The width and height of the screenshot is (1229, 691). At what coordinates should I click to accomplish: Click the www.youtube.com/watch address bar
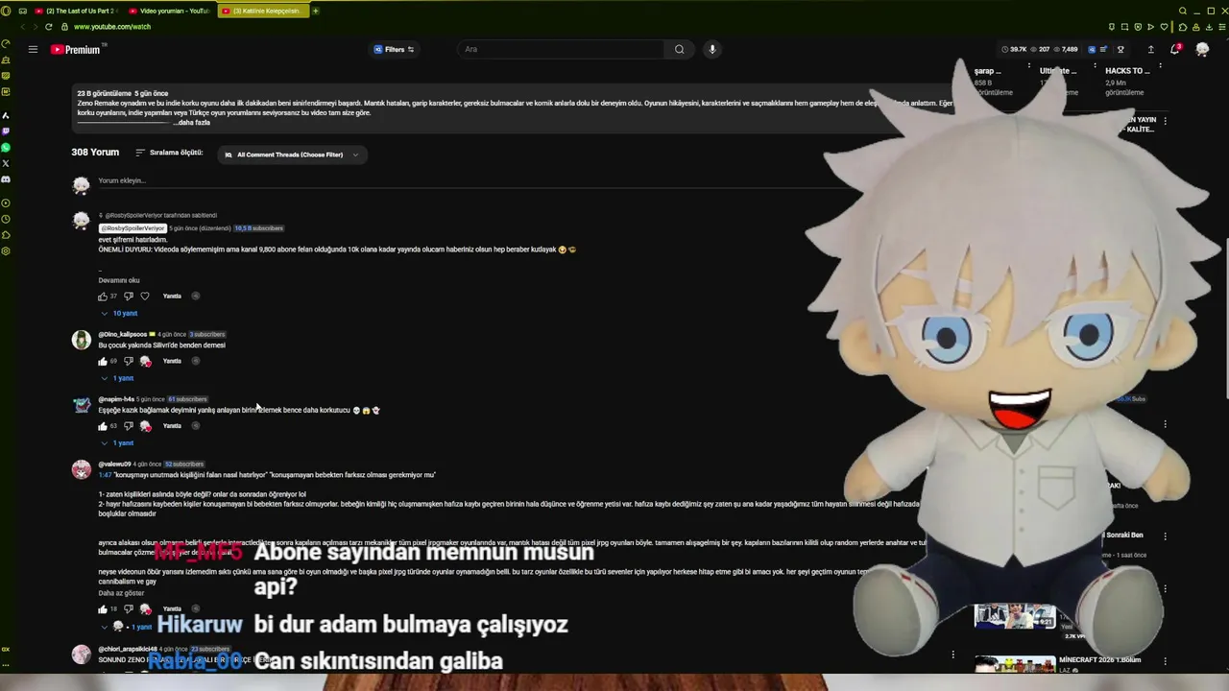[112, 27]
